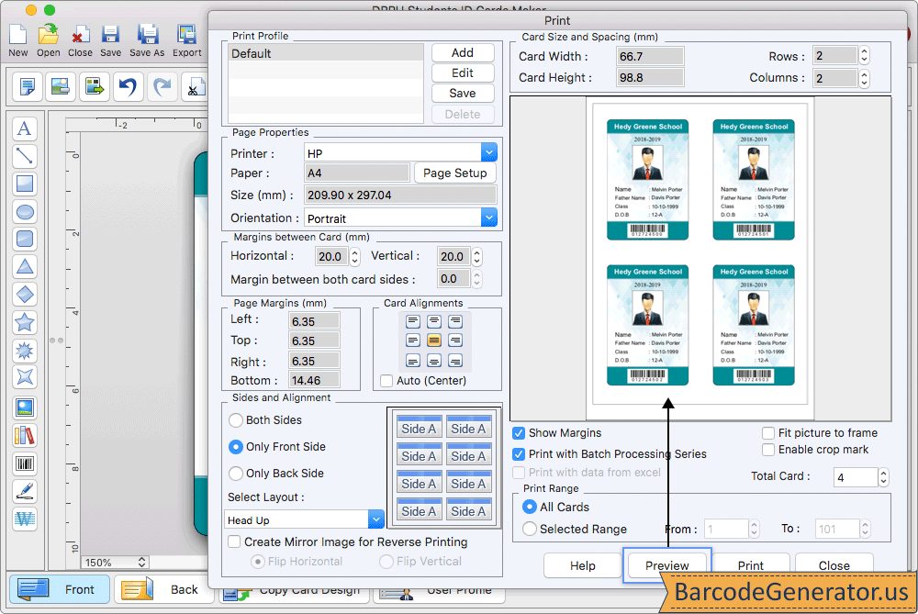The image size is (918, 614).
Task: Click the Left page margin field
Action: [x=314, y=321]
